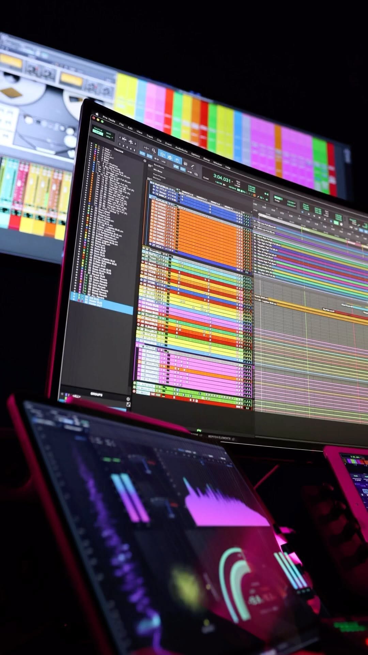
Task: Recall zoom preset 5
Action: click(134, 150)
